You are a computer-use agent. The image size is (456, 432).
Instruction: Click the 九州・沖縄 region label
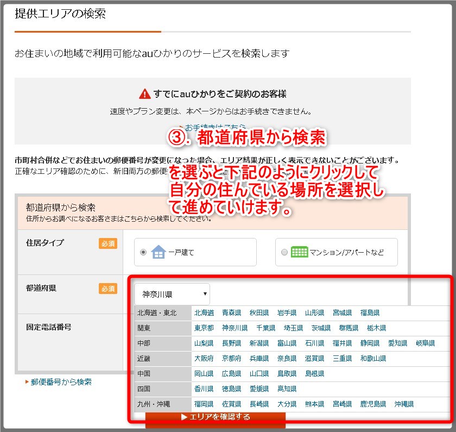pyautogui.click(x=154, y=404)
